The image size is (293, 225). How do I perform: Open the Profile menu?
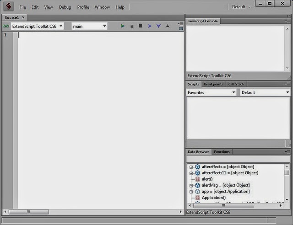(x=83, y=7)
